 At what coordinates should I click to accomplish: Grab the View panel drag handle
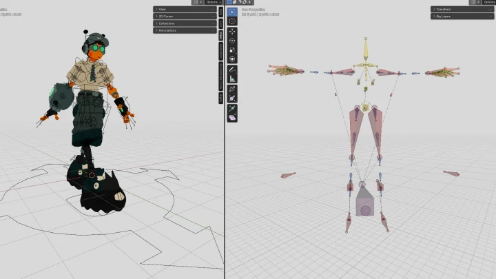point(213,10)
